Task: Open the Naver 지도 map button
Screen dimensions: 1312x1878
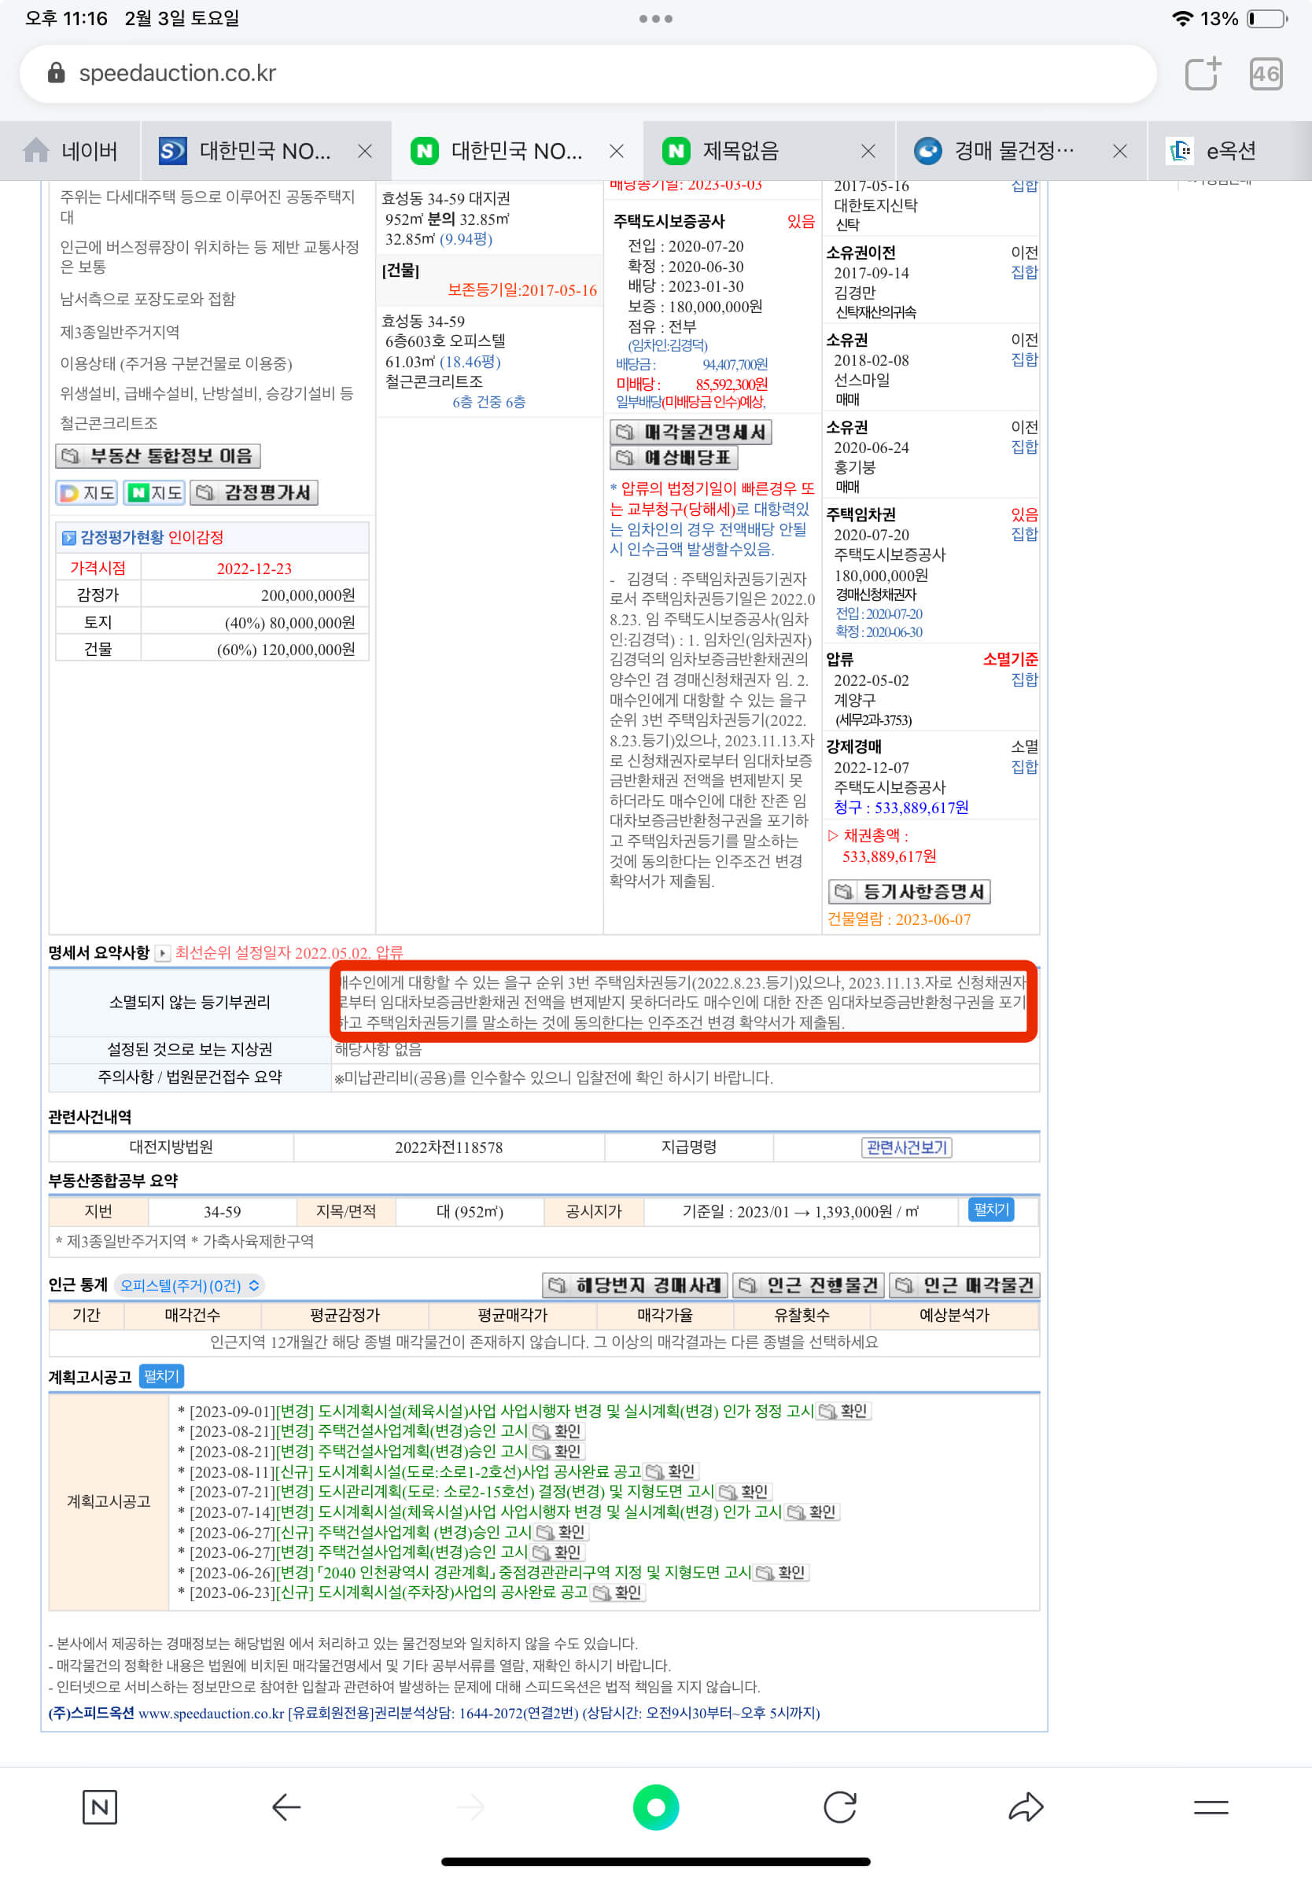Action: tap(154, 492)
